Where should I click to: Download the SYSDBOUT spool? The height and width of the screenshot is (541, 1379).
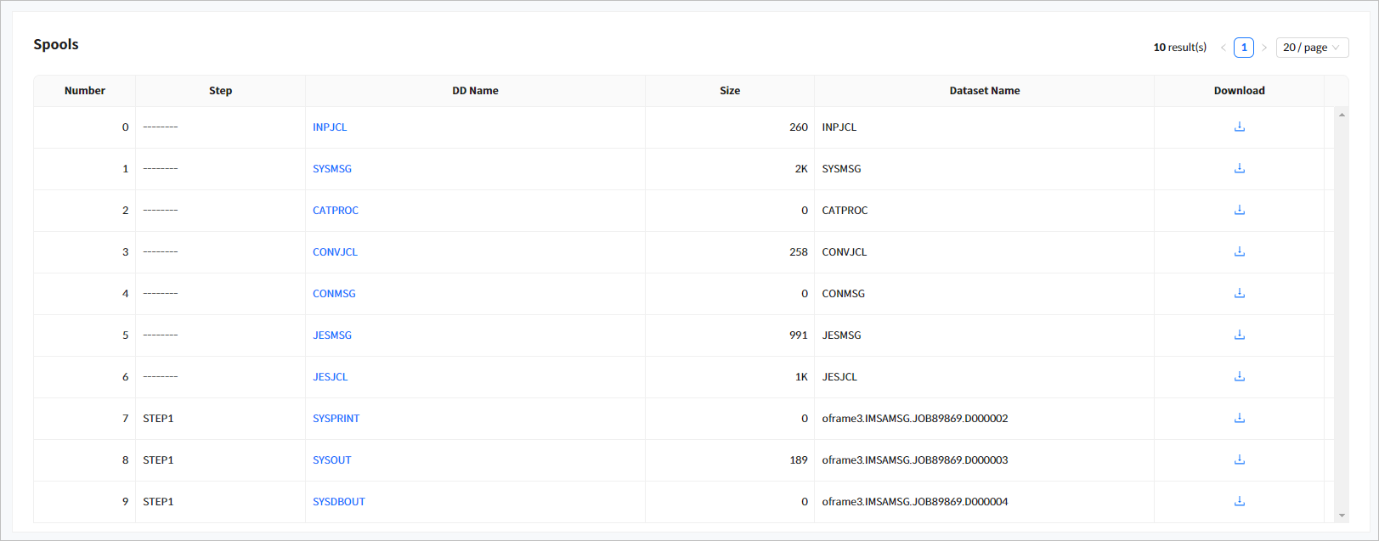1239,501
